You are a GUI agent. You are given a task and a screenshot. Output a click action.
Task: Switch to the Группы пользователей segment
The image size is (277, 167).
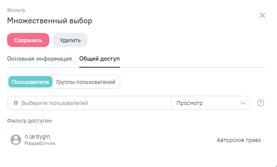86,82
